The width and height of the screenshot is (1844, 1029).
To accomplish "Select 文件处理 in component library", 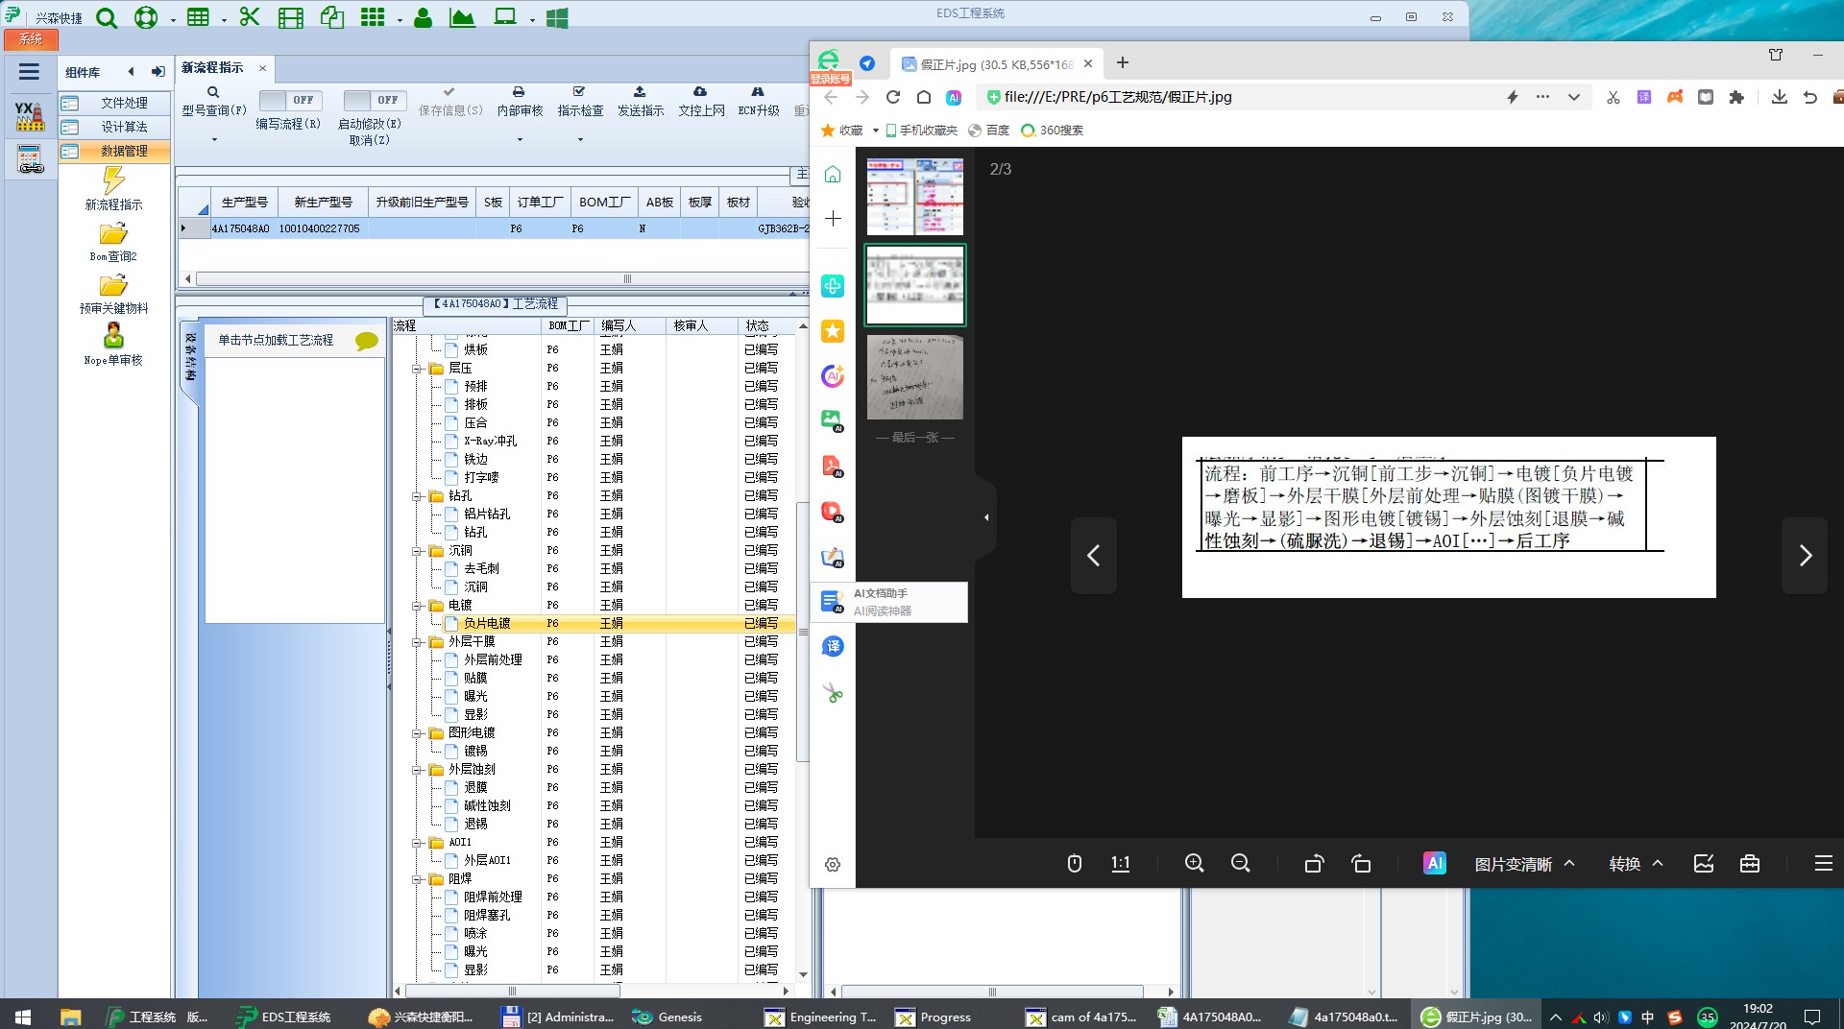I will (x=115, y=103).
